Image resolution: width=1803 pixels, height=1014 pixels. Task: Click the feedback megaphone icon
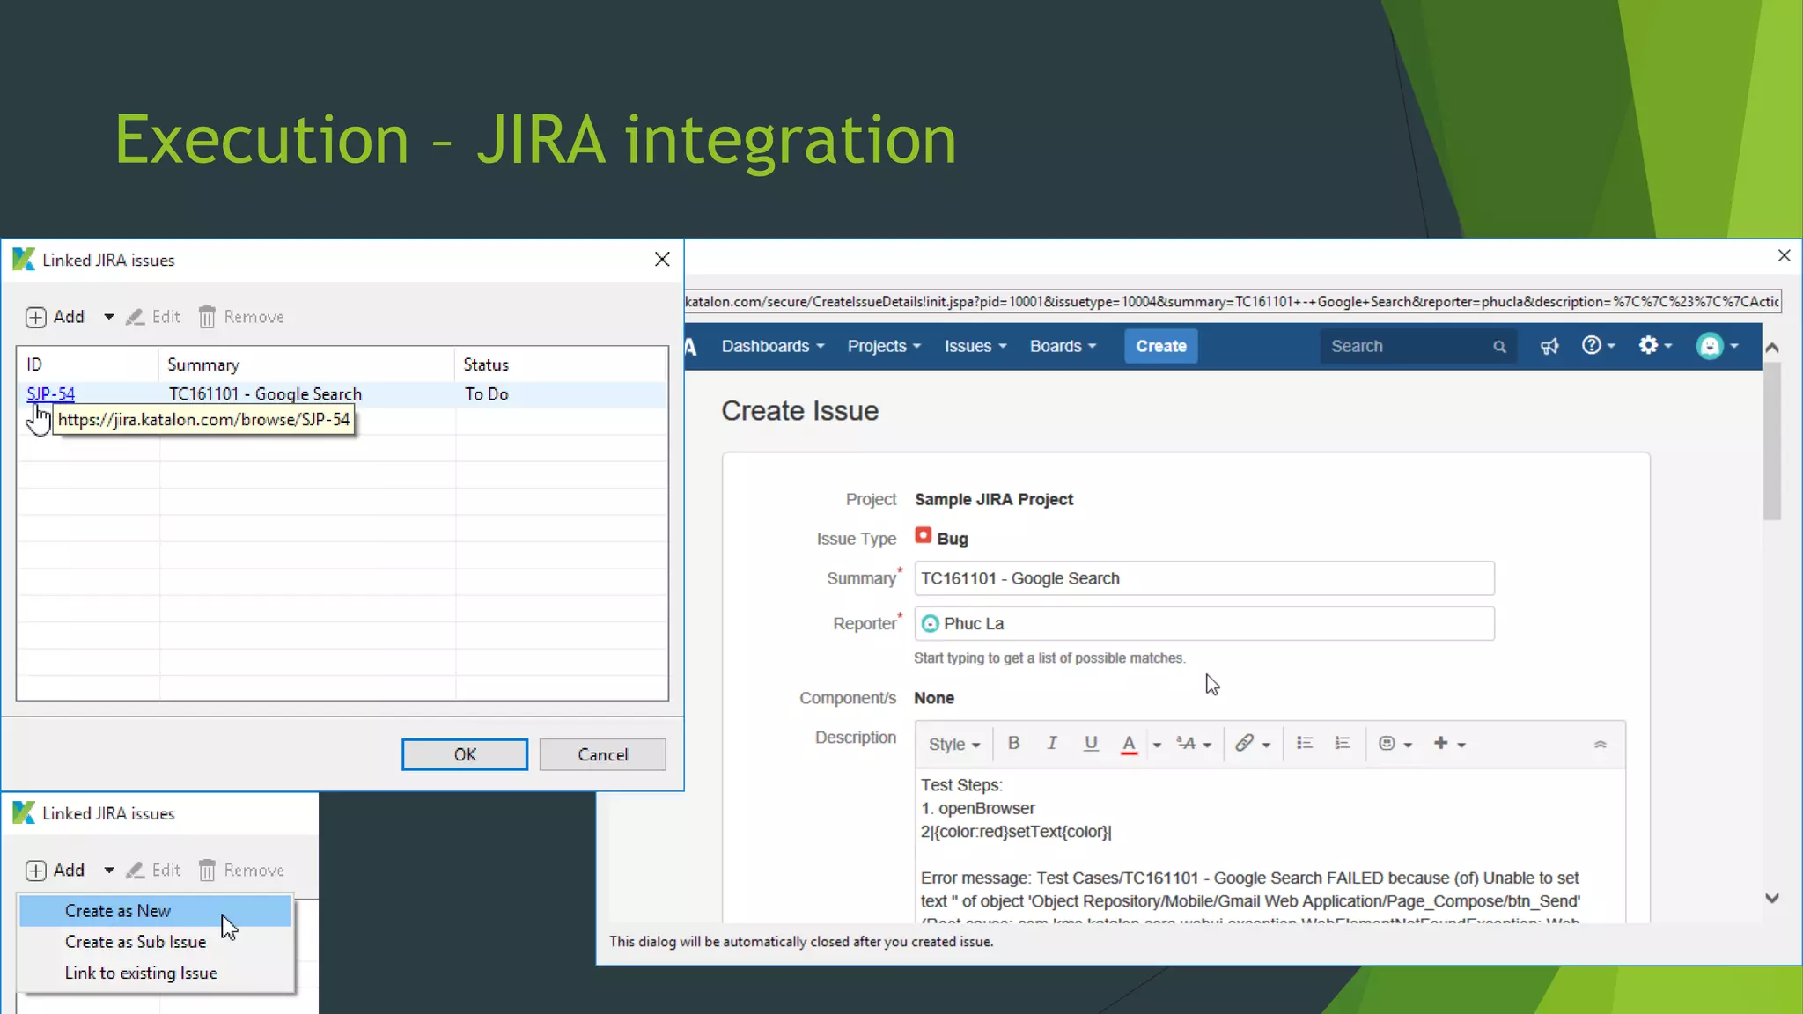(1549, 346)
